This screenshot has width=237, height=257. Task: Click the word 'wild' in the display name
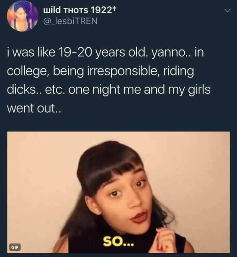coord(52,10)
